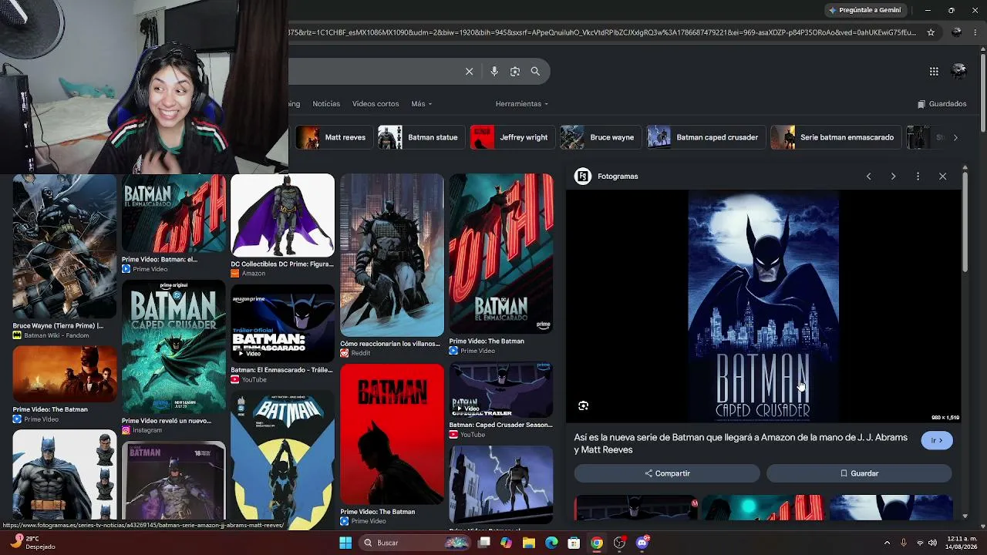The image size is (987, 555).
Task: Click the large Batman Caped Crusader preview image
Action: [x=763, y=306]
